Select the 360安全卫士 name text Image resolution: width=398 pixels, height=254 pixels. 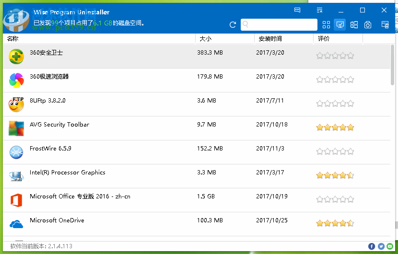(x=46, y=53)
